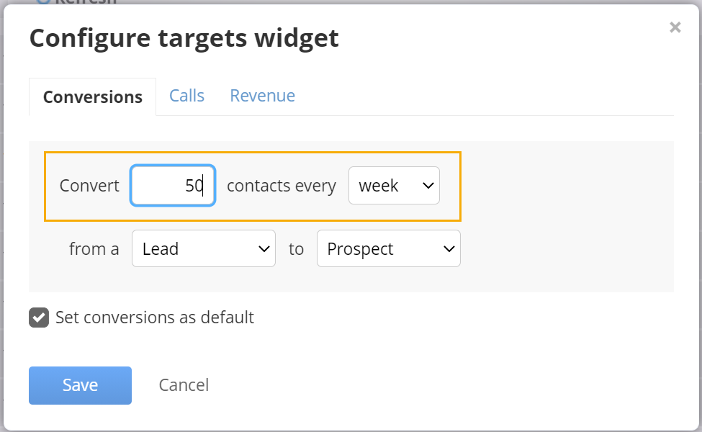Click the 'Set conversions as default' label text
The image size is (702, 432).
155,318
